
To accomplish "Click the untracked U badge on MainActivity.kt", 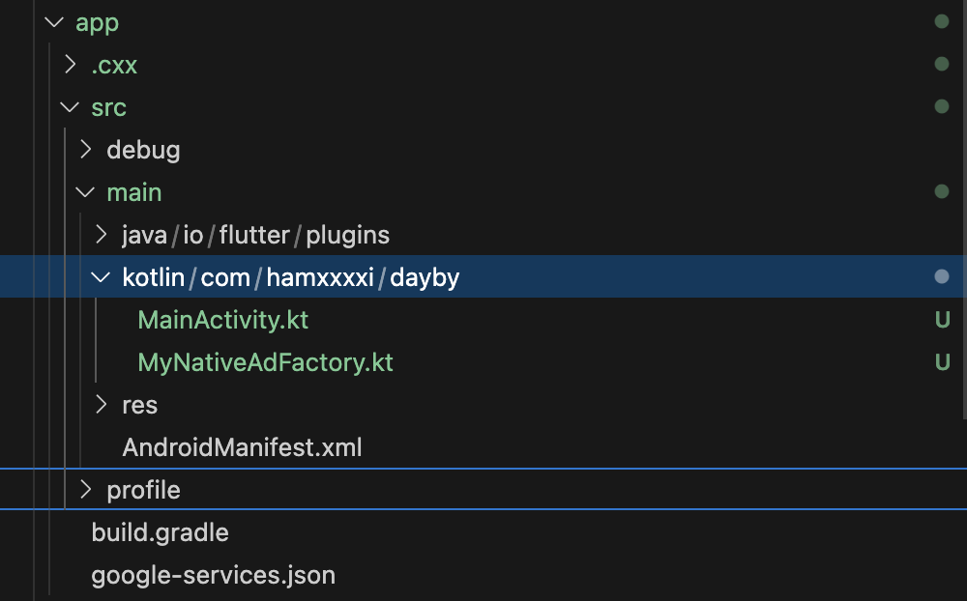I will [x=942, y=320].
